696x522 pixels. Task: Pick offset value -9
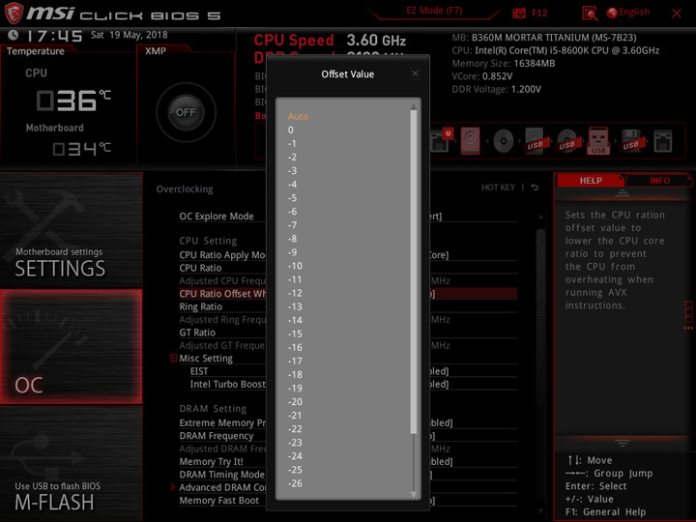click(292, 252)
